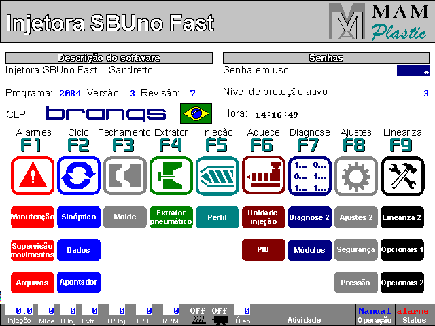The image size is (435, 326).
Task: Click the Brazil flag language icon
Action: tap(196, 113)
